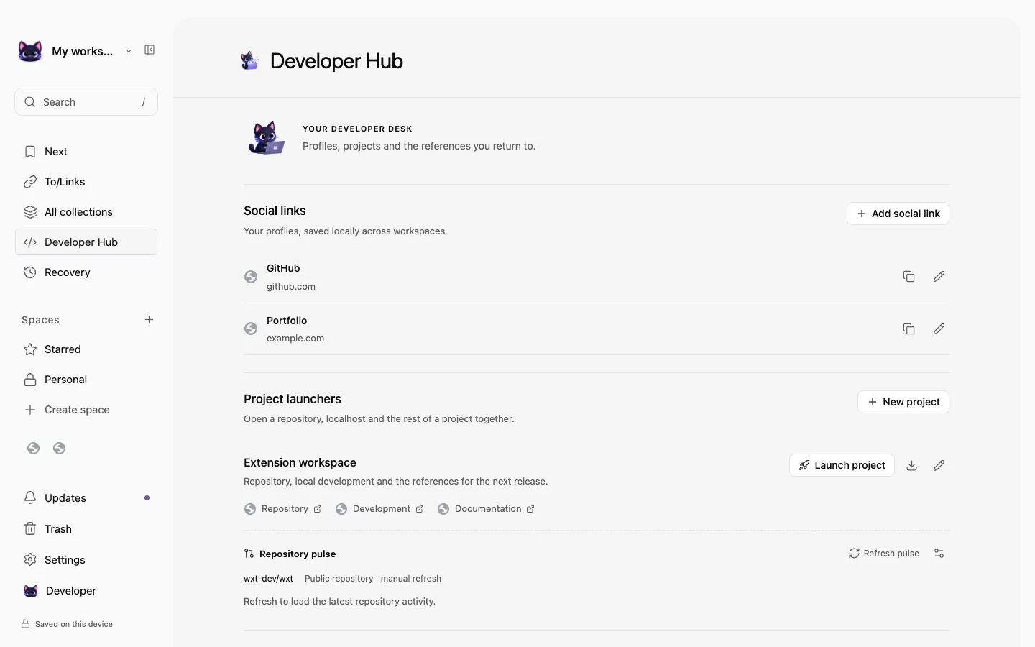Screen dimensions: 1035x647
Task: Open the Next section
Action: coord(86,152)
